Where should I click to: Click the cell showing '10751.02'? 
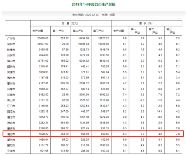(43, 61)
